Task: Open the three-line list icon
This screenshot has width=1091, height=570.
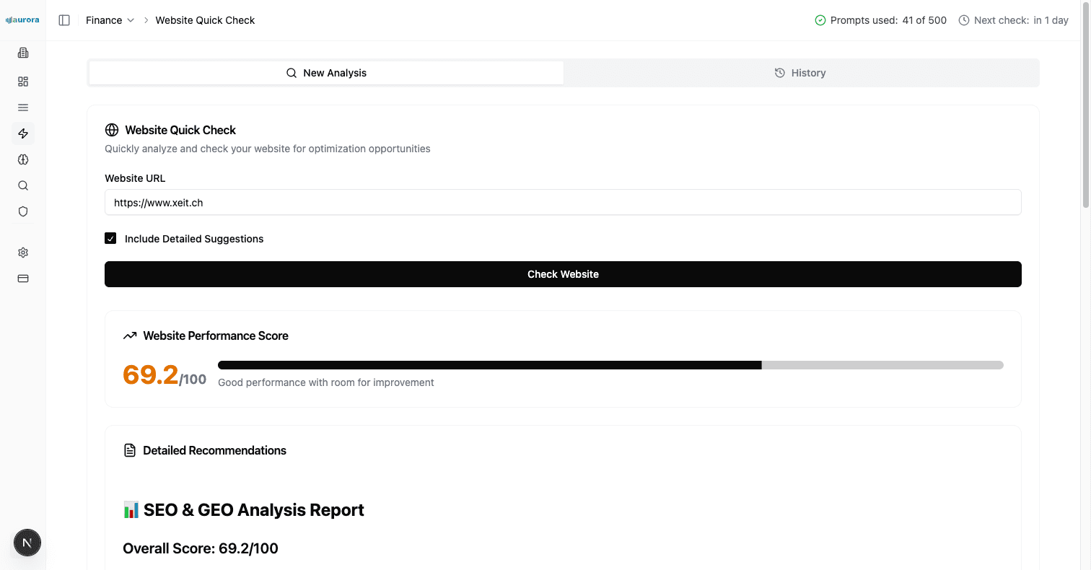Action: pyautogui.click(x=23, y=108)
